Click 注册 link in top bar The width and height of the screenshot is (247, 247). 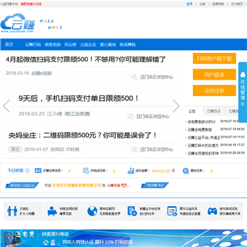coord(202,4)
